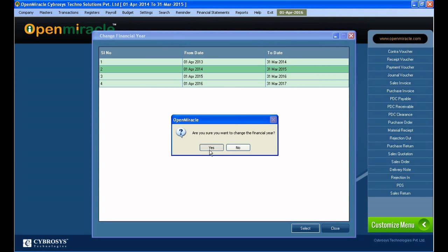
Task: Click the 31 Mar 2017 To Date cell
Action: [307, 84]
